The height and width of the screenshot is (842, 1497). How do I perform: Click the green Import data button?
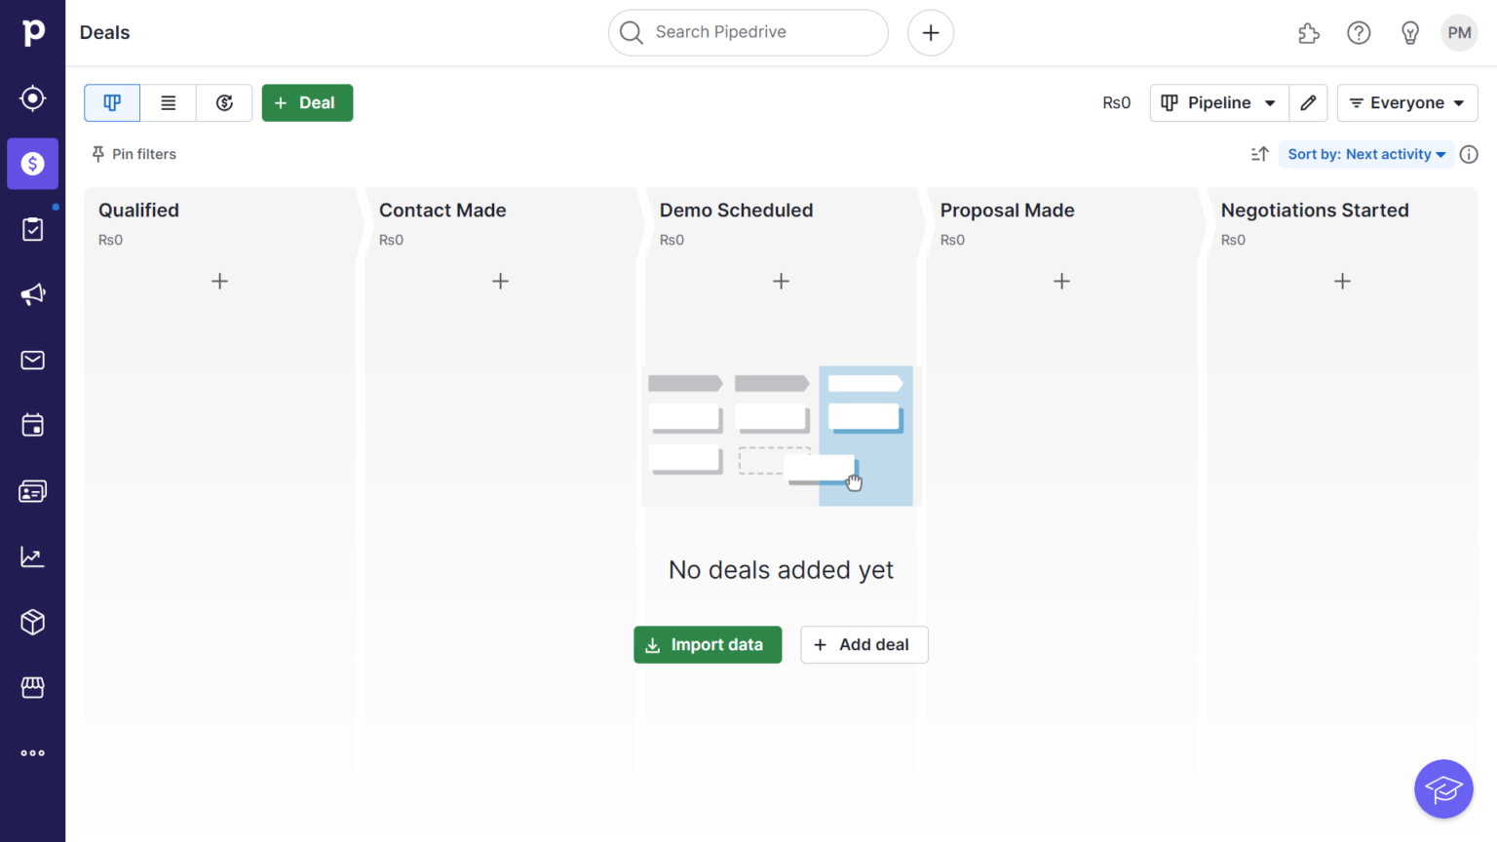tap(708, 645)
